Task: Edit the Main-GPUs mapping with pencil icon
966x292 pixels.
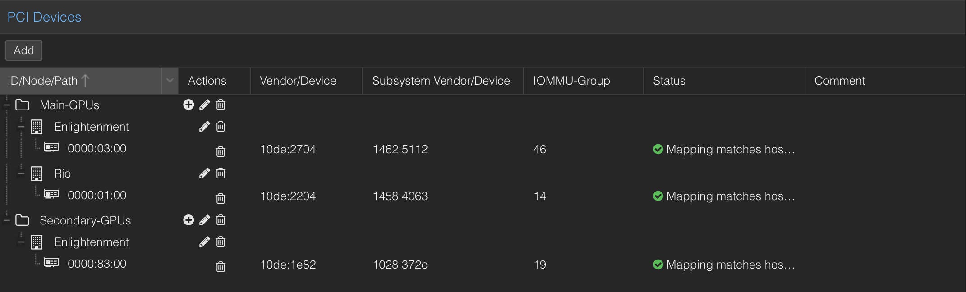Action: (205, 105)
